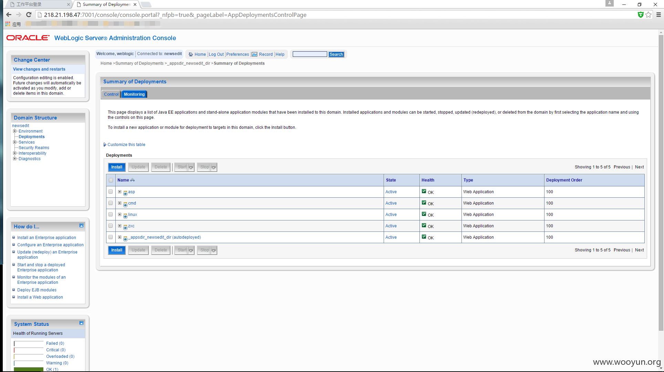The width and height of the screenshot is (664, 372).
Task: Open the Chrome menu icon
Action: pos(658,14)
